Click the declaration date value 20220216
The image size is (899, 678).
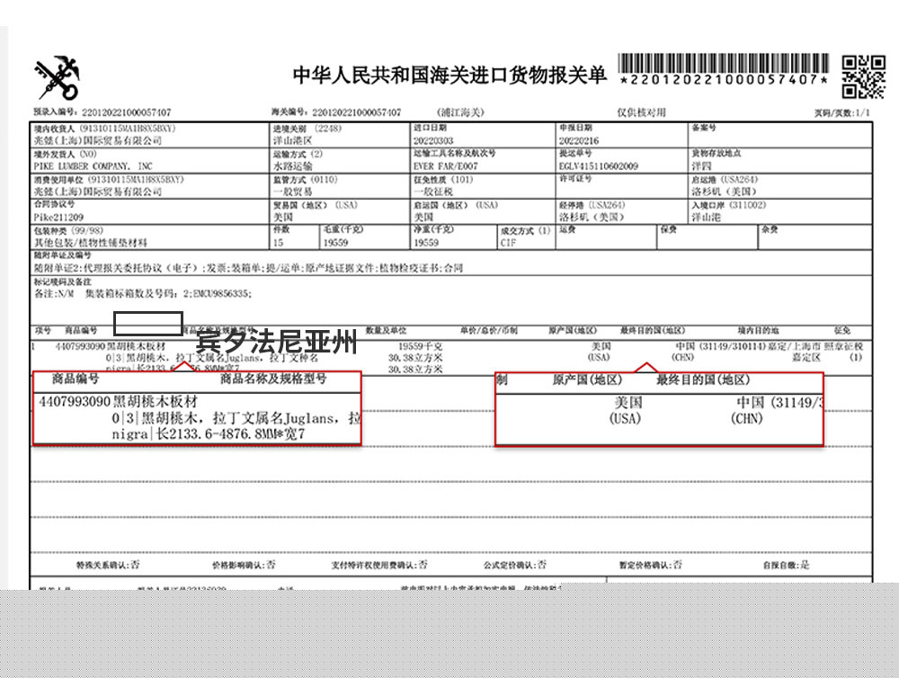click(578, 141)
